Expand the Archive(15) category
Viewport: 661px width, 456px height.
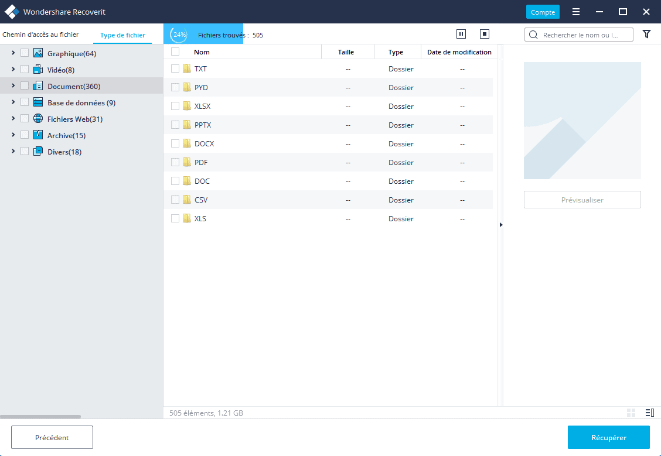[x=13, y=135]
